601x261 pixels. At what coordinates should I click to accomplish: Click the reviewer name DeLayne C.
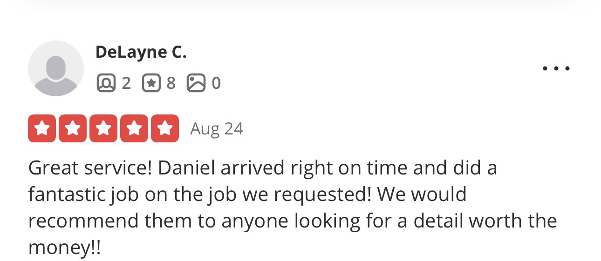(141, 52)
